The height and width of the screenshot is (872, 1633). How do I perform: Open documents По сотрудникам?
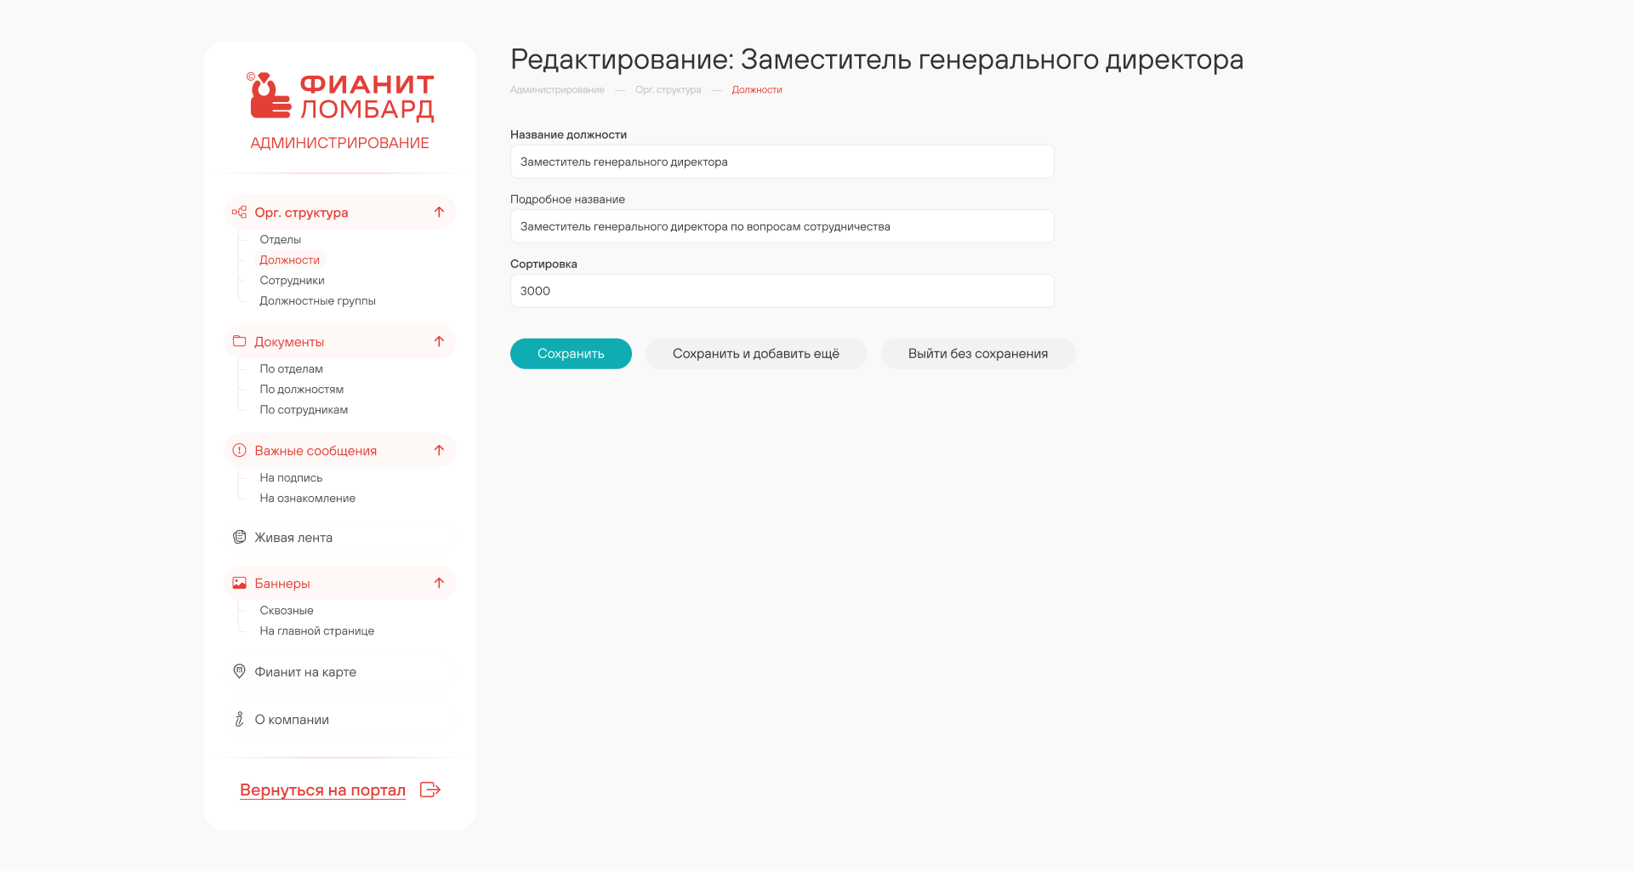[x=304, y=409]
